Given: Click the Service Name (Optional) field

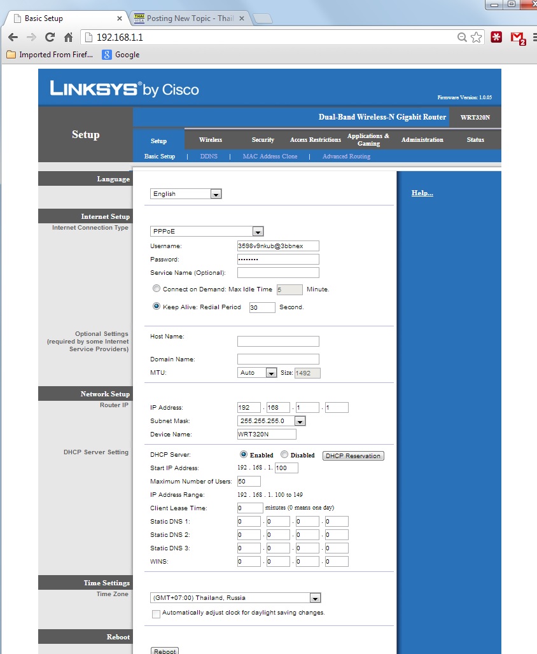Looking at the screenshot, I should (278, 273).
